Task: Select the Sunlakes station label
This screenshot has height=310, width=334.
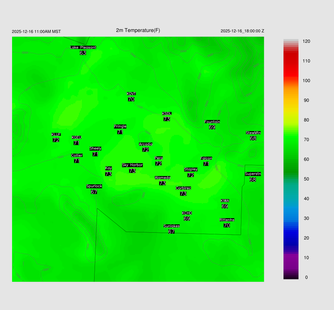Action: (x=172, y=226)
